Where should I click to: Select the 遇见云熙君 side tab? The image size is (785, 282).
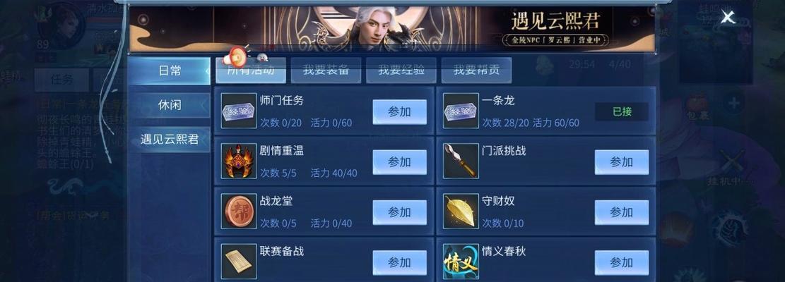[170, 140]
